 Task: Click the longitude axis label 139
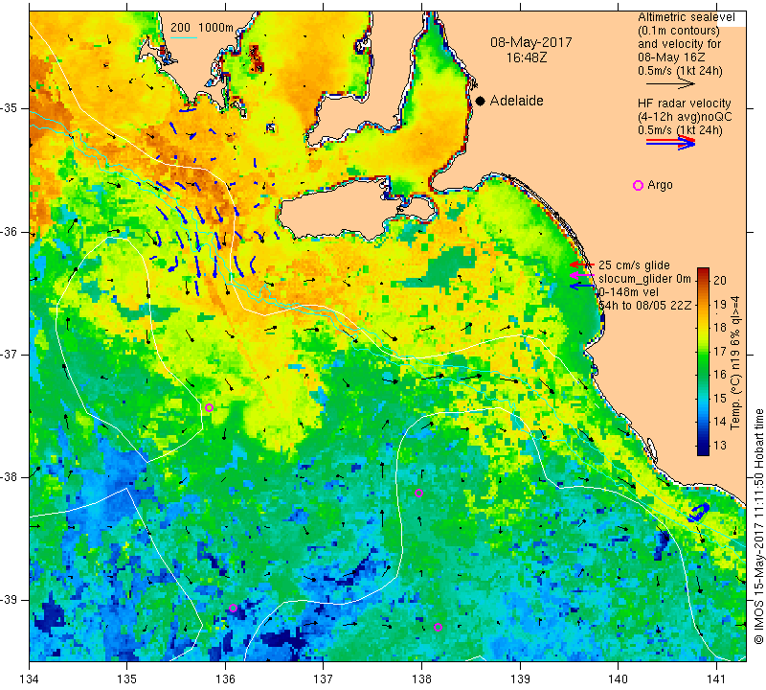point(520,679)
